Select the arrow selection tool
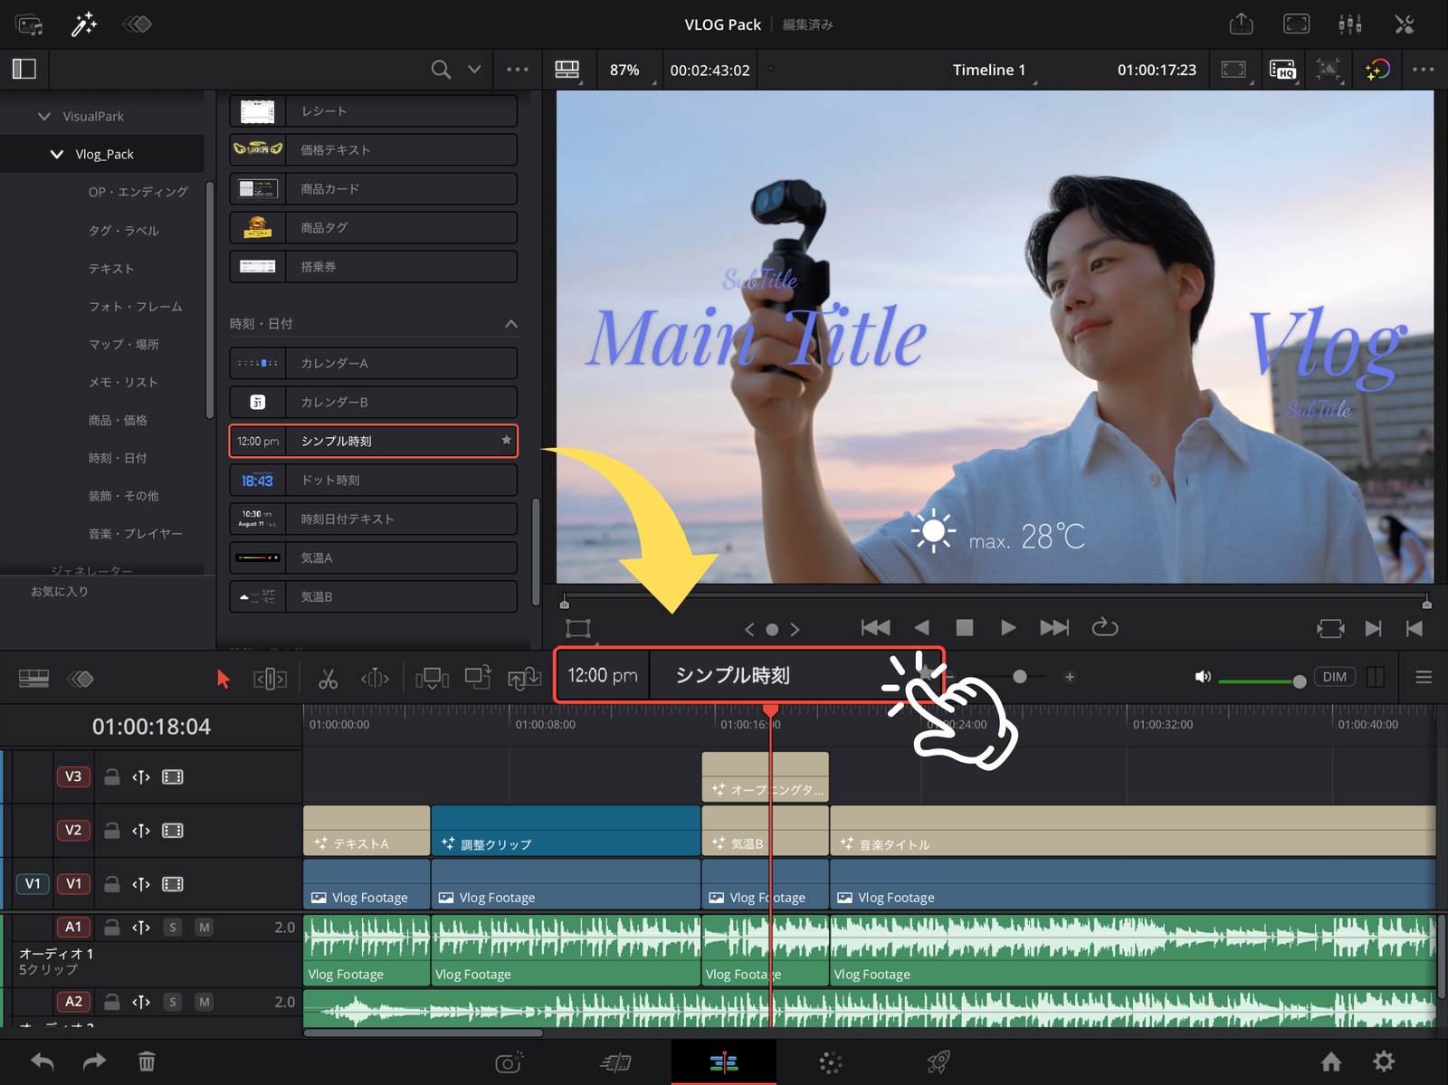The image size is (1448, 1085). [223, 678]
